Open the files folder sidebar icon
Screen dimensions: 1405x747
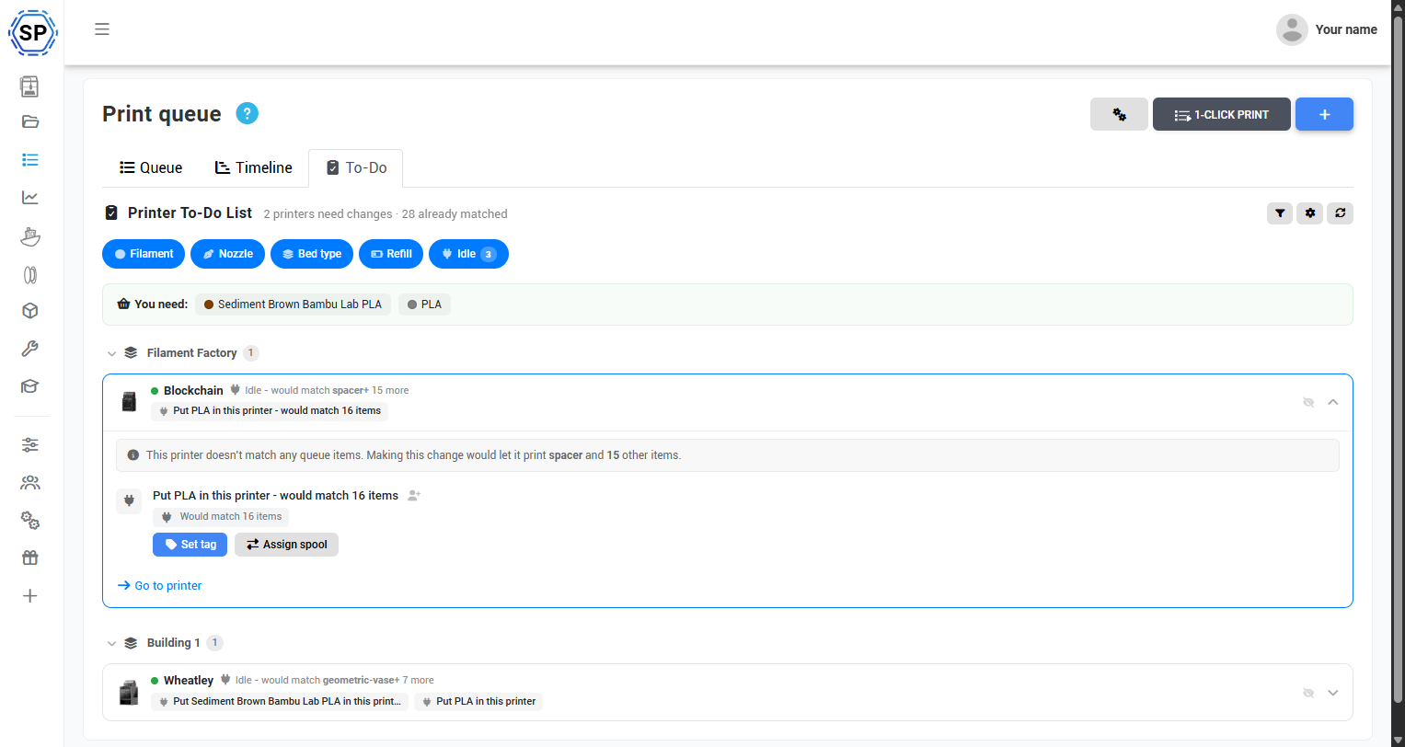[29, 121]
